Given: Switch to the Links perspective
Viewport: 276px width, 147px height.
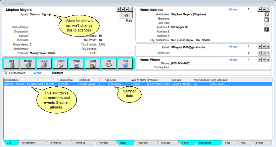Looking at the screenshot, I should coord(38,73).
